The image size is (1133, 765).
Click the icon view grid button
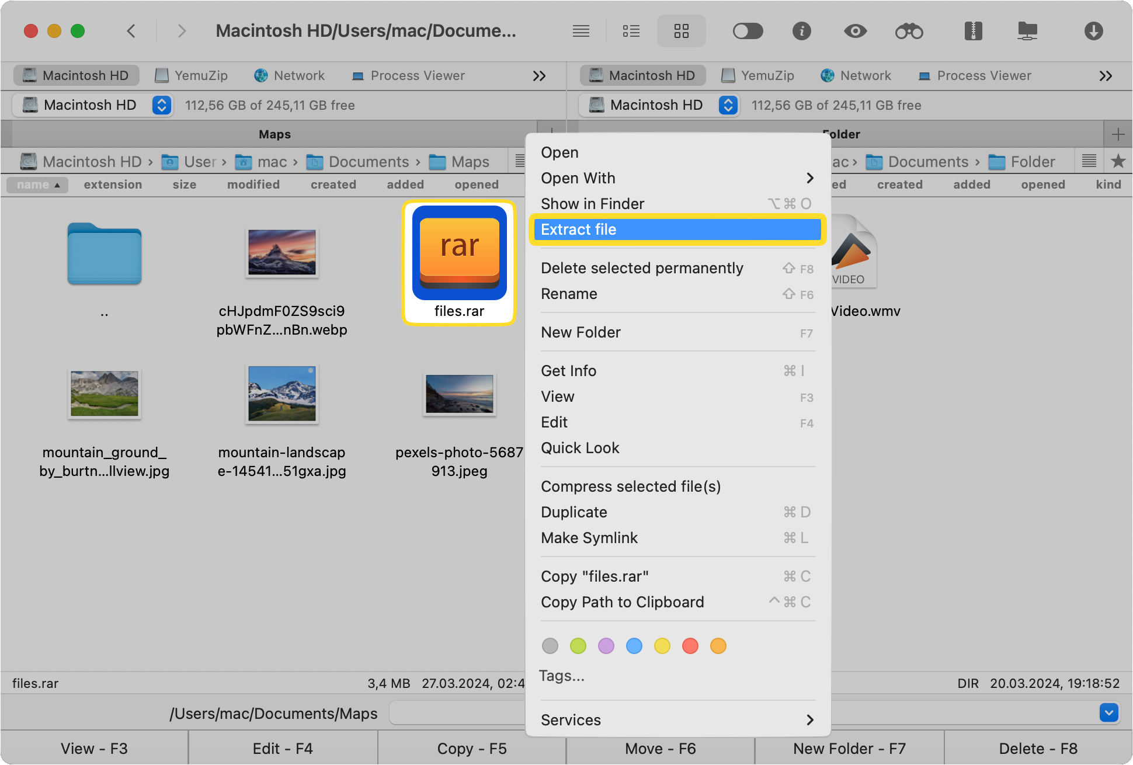[x=682, y=32]
